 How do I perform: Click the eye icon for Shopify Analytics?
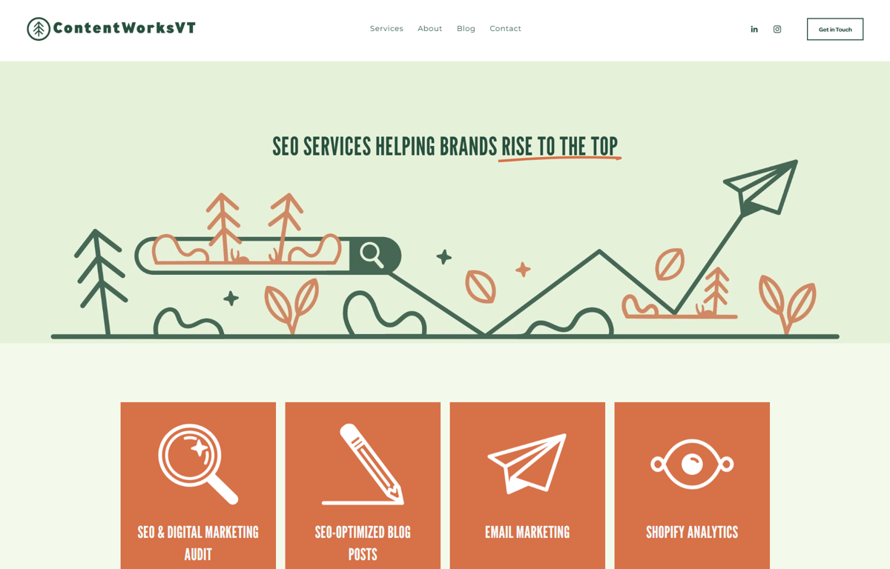click(x=692, y=465)
